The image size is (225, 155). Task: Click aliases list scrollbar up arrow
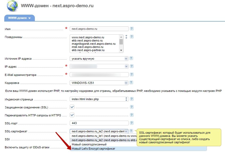coord(121,37)
